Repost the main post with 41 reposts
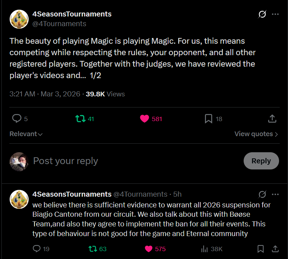The width and height of the screenshot is (288, 259). coord(80,119)
